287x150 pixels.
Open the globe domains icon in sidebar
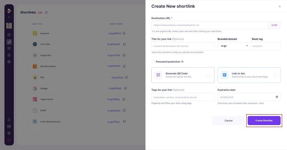click(x=9, y=62)
